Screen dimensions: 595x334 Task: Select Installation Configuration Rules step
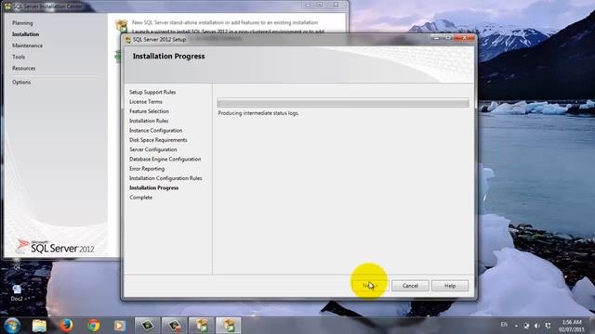pos(165,178)
